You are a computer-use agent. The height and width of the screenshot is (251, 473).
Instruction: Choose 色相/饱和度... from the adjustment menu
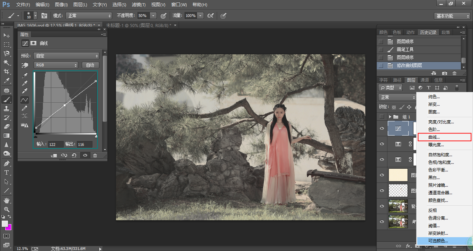tap(445, 162)
